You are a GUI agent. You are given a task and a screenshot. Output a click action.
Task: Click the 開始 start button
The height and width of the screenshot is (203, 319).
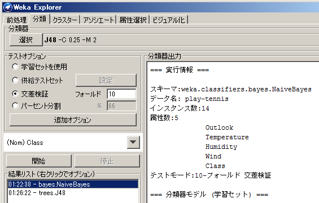coord(38,161)
